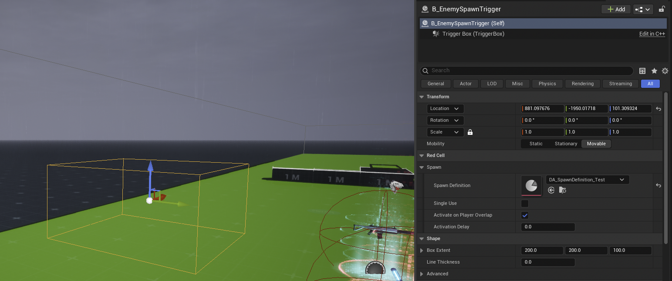Click the Rotation X value field

tap(543, 120)
